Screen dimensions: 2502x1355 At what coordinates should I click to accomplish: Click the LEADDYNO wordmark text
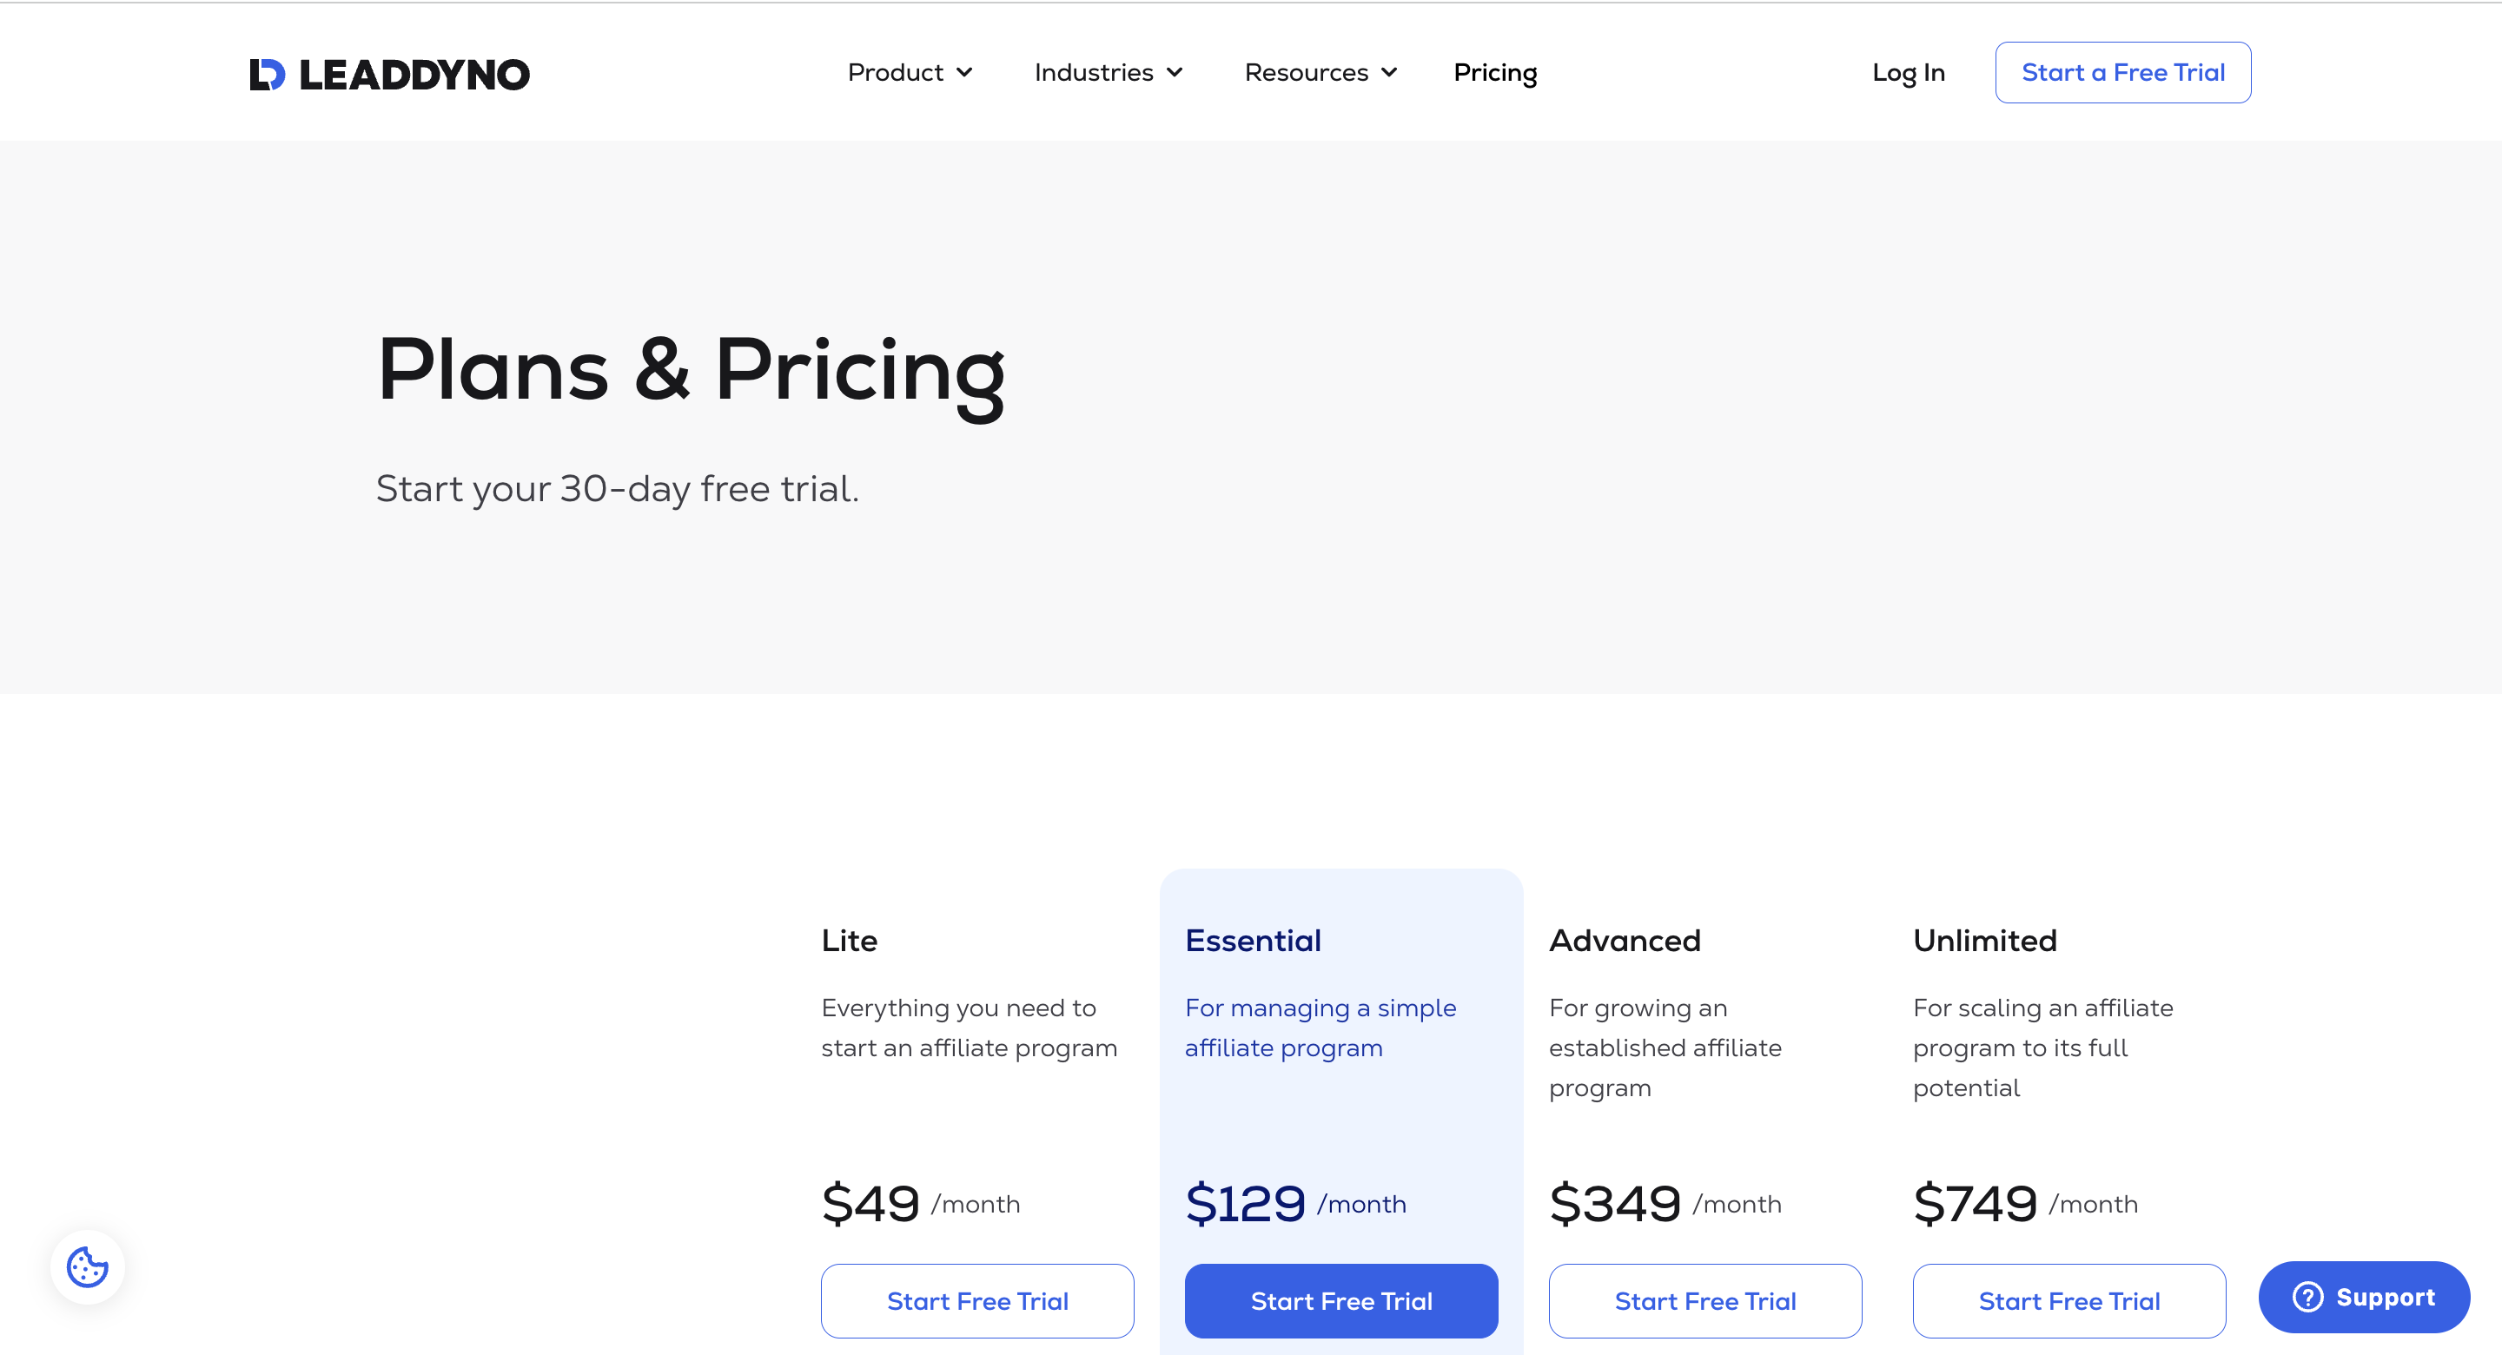coord(414,75)
